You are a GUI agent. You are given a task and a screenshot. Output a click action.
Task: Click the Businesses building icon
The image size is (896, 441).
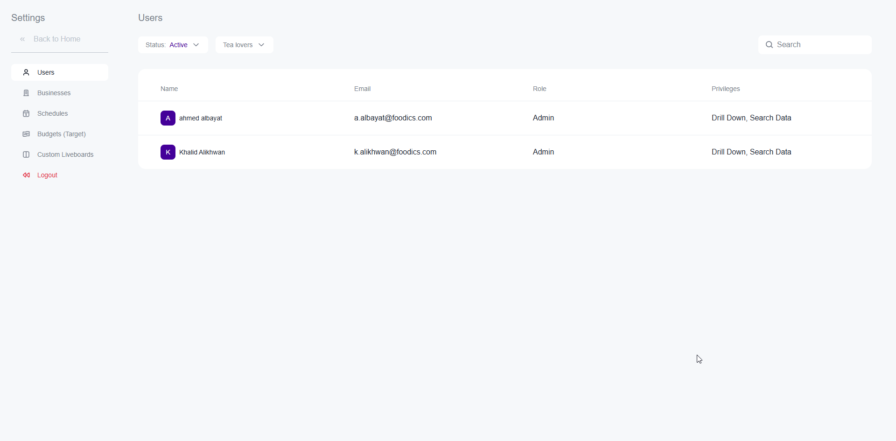click(x=26, y=93)
